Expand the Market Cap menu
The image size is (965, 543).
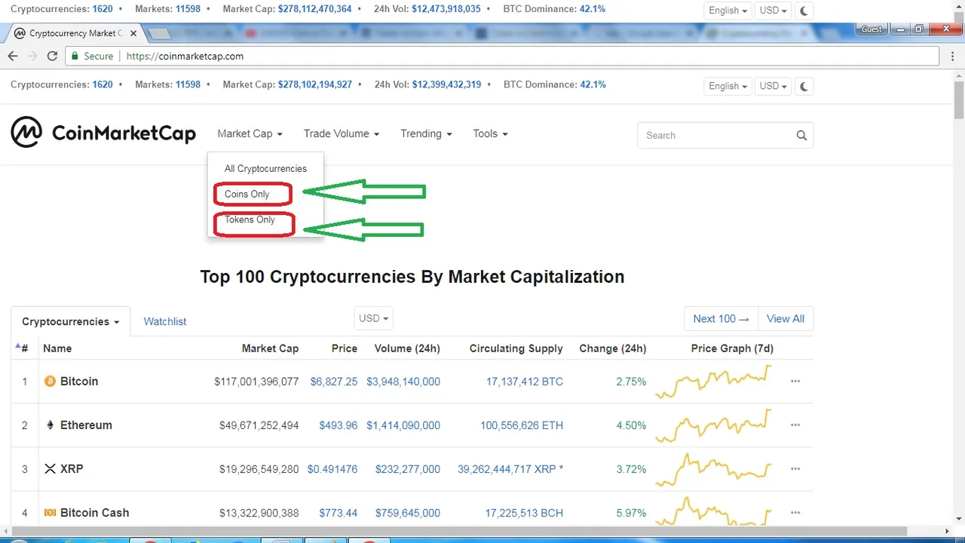pos(250,133)
